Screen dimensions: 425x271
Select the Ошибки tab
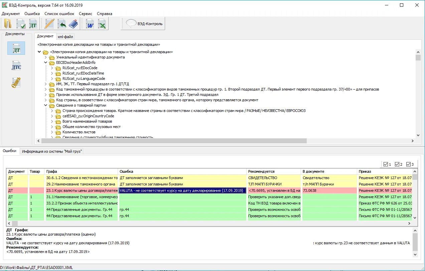tap(10, 151)
